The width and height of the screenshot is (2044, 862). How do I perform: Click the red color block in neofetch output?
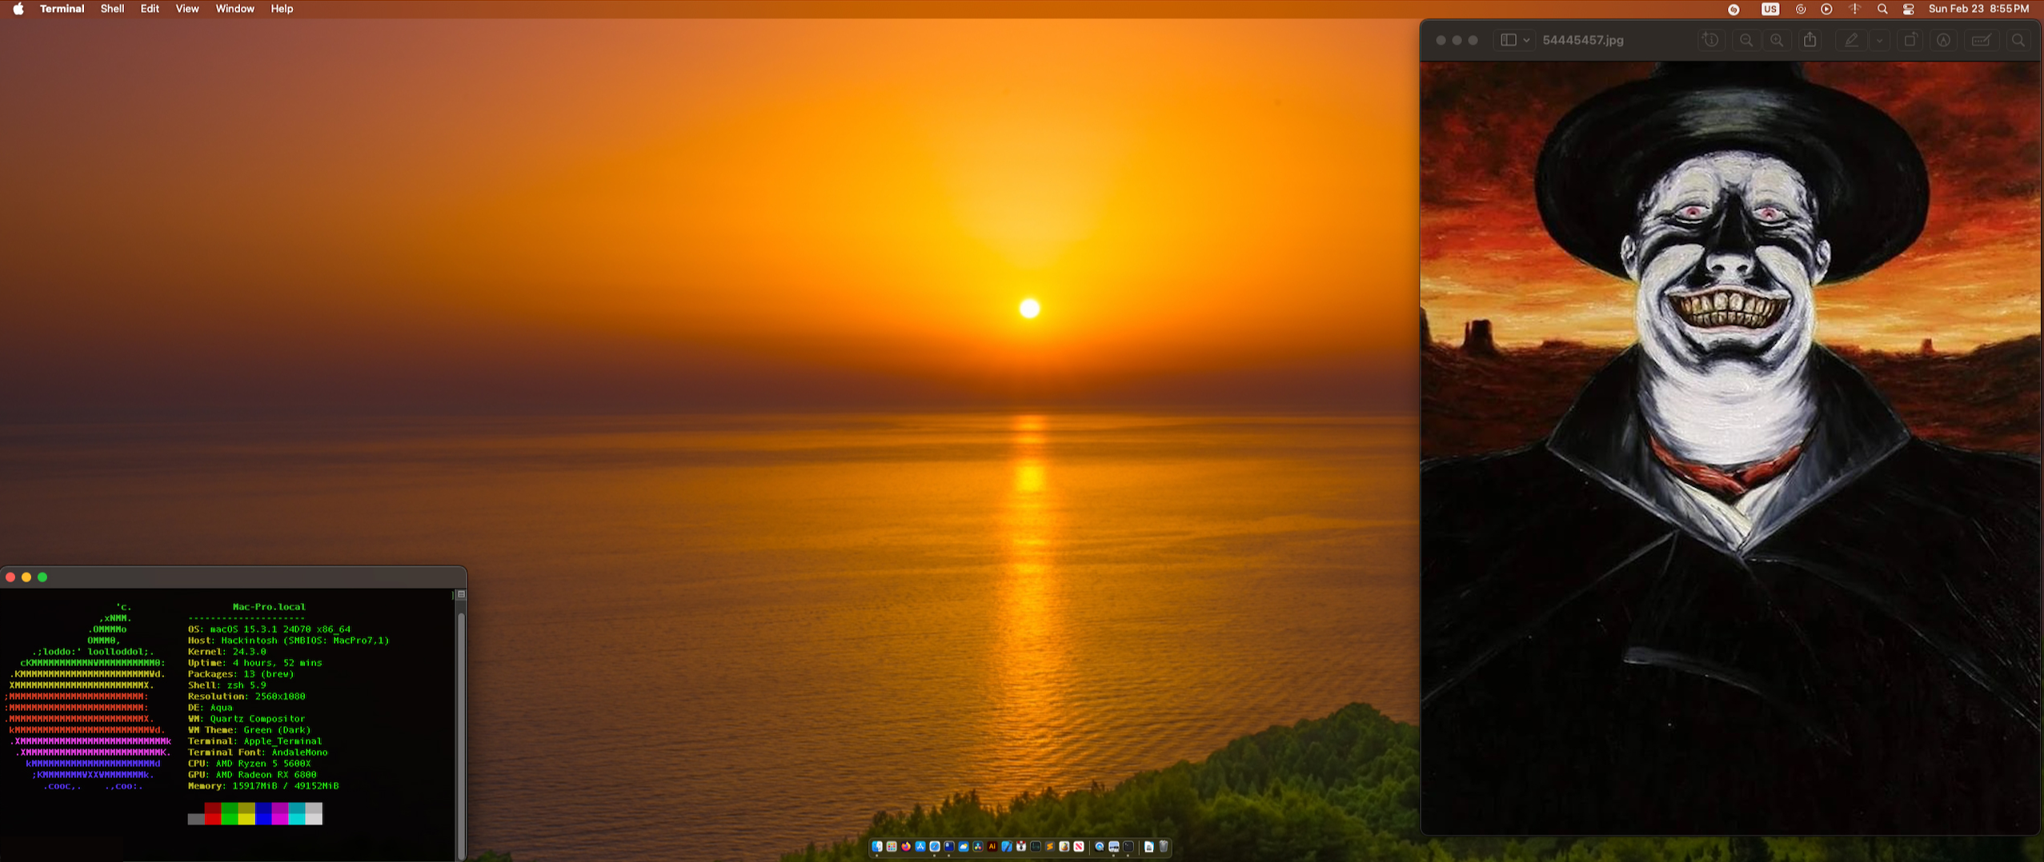(213, 814)
